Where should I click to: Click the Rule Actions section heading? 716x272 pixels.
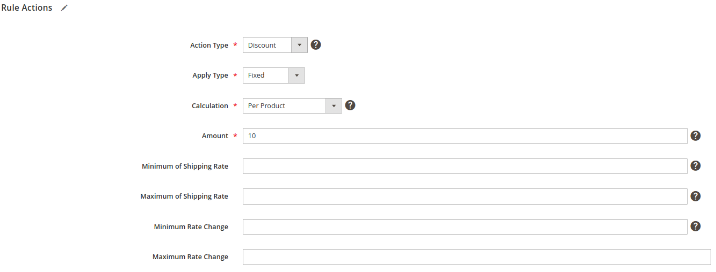[27, 8]
